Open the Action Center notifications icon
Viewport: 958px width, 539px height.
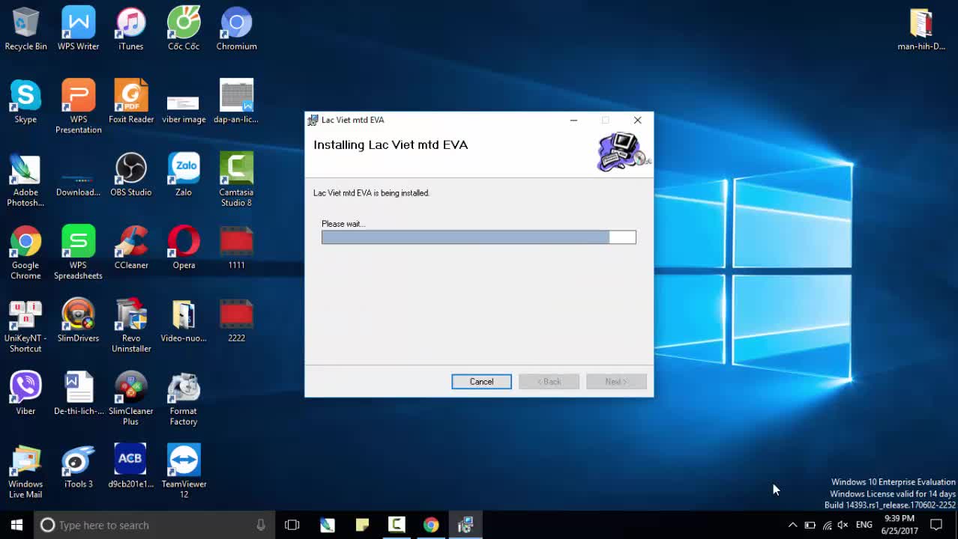pos(936,525)
